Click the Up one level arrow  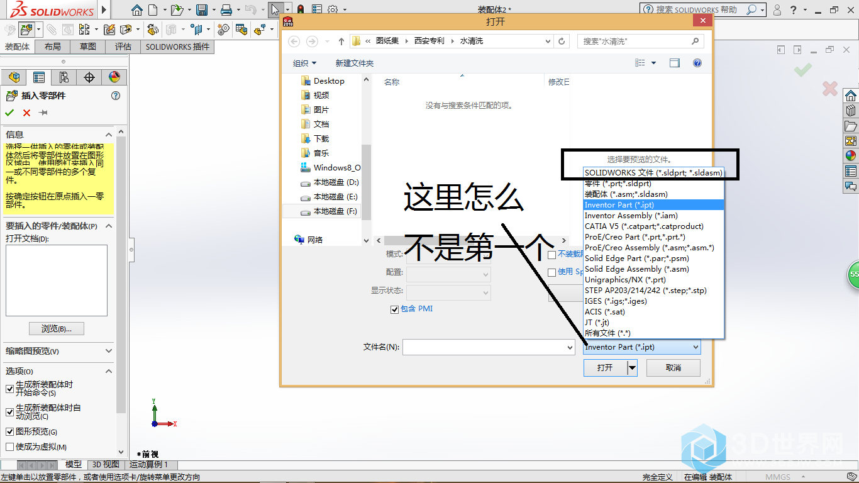tap(341, 41)
